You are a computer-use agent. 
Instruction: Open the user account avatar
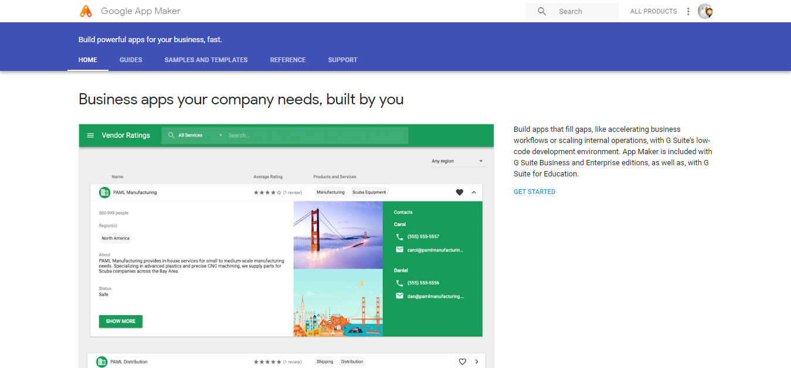pos(705,11)
